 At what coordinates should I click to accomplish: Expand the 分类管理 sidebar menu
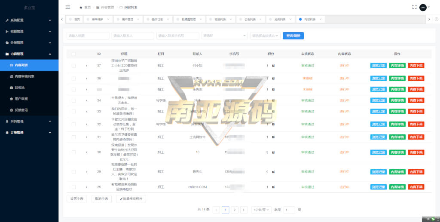29,43
